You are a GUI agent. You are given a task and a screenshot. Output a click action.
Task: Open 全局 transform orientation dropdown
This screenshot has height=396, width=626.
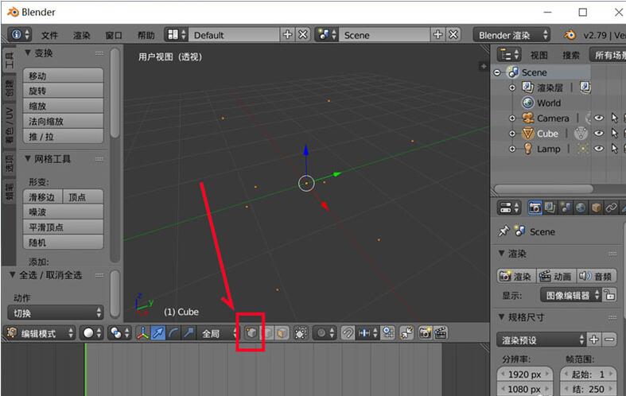pyautogui.click(x=218, y=333)
